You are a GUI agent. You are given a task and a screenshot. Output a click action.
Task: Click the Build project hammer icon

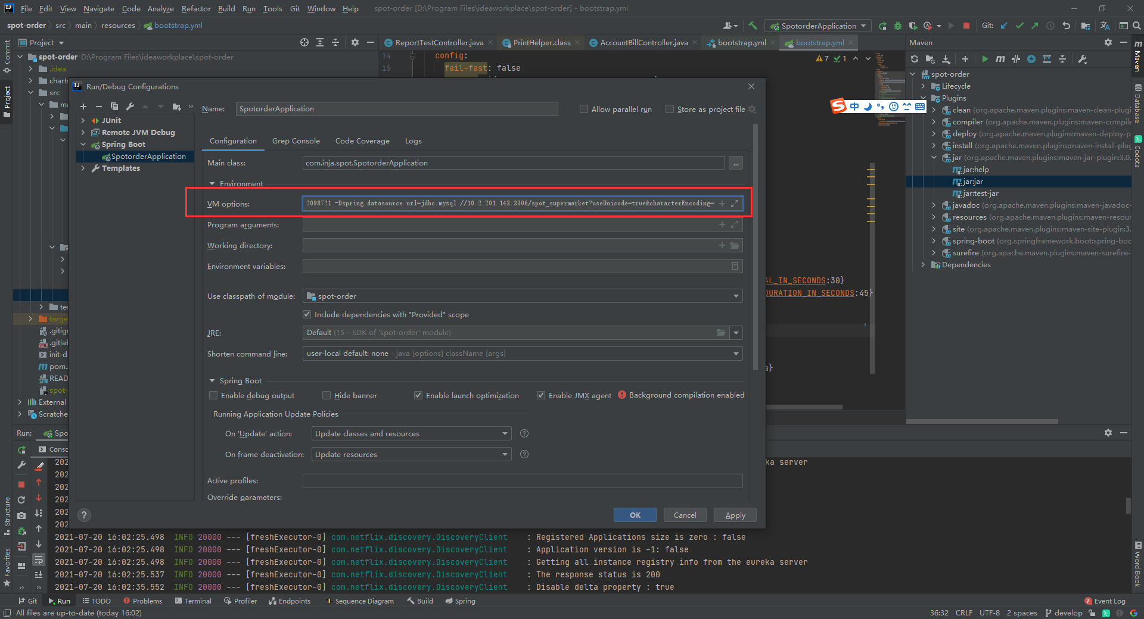click(x=753, y=26)
